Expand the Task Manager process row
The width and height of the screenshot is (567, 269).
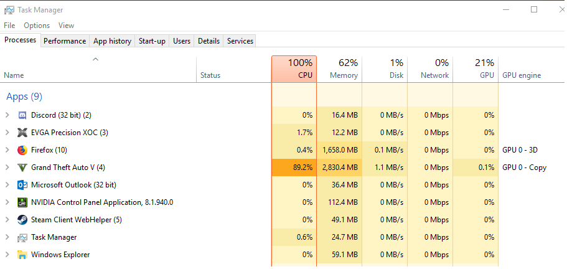[7, 237]
